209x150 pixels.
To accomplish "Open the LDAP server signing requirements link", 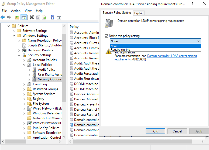I will [156, 58].
